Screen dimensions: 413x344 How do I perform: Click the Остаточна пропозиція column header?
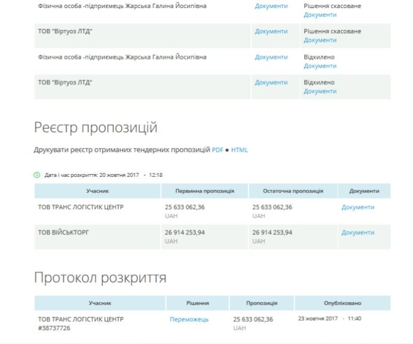tap(293, 191)
